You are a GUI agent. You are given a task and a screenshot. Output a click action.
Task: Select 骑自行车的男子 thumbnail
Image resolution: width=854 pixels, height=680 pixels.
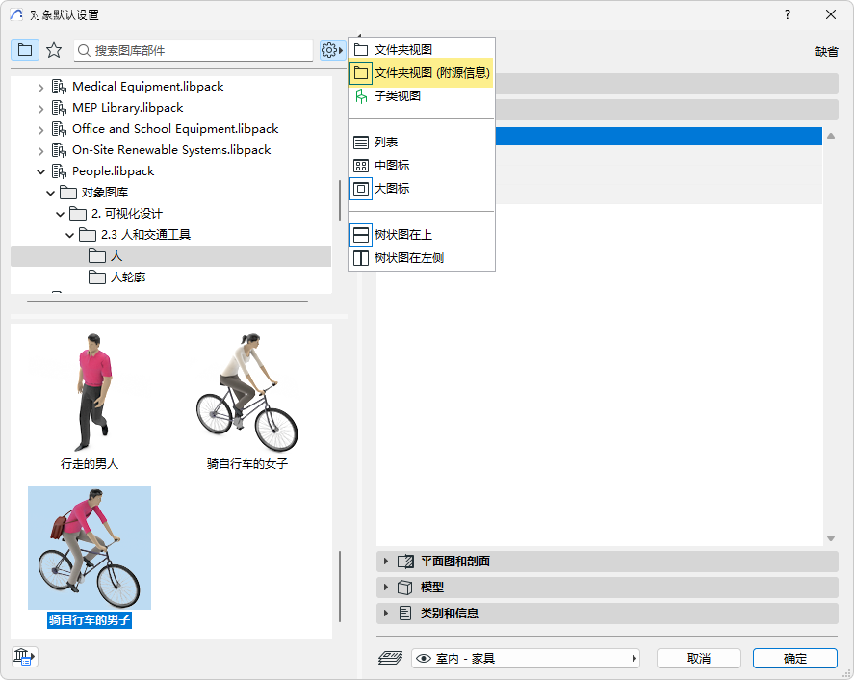[90, 548]
